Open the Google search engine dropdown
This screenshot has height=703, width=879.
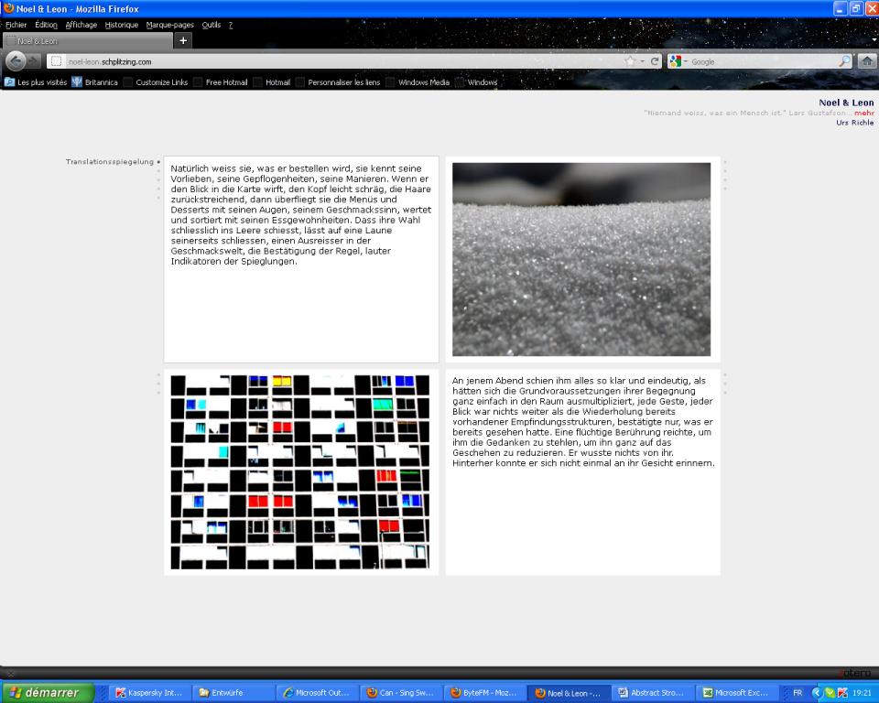678,61
